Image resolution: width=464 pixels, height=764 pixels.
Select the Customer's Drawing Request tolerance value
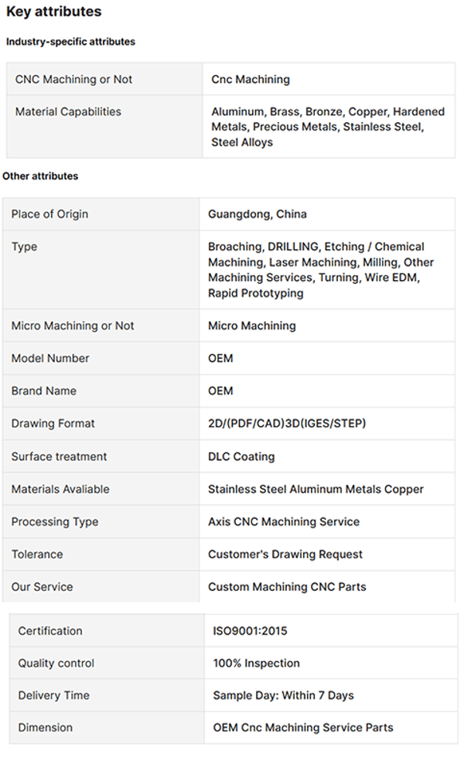click(x=285, y=554)
